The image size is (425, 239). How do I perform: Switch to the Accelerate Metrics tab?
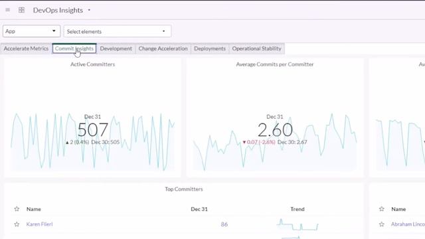tap(26, 48)
